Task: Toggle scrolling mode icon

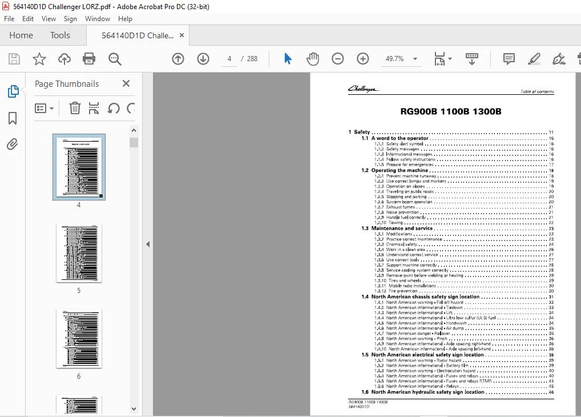Action: [471, 59]
